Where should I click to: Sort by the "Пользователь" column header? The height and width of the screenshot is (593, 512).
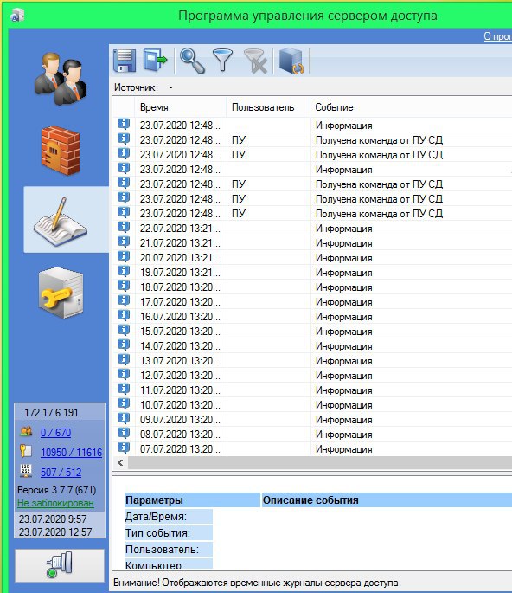[x=268, y=107]
